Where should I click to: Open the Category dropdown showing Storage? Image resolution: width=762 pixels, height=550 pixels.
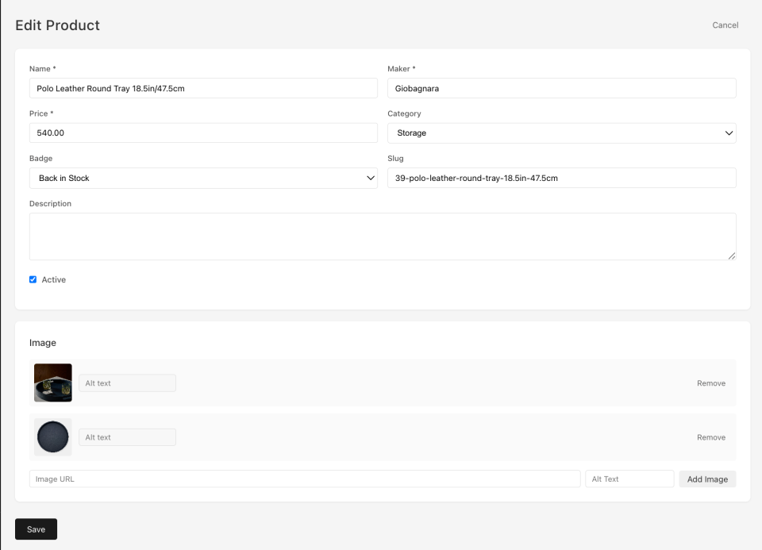pyautogui.click(x=562, y=133)
